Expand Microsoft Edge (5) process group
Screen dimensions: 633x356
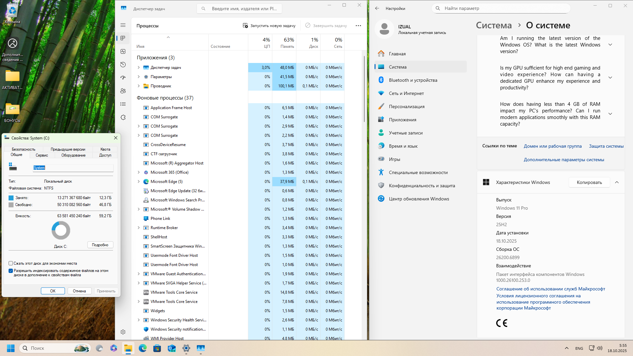[x=138, y=182]
